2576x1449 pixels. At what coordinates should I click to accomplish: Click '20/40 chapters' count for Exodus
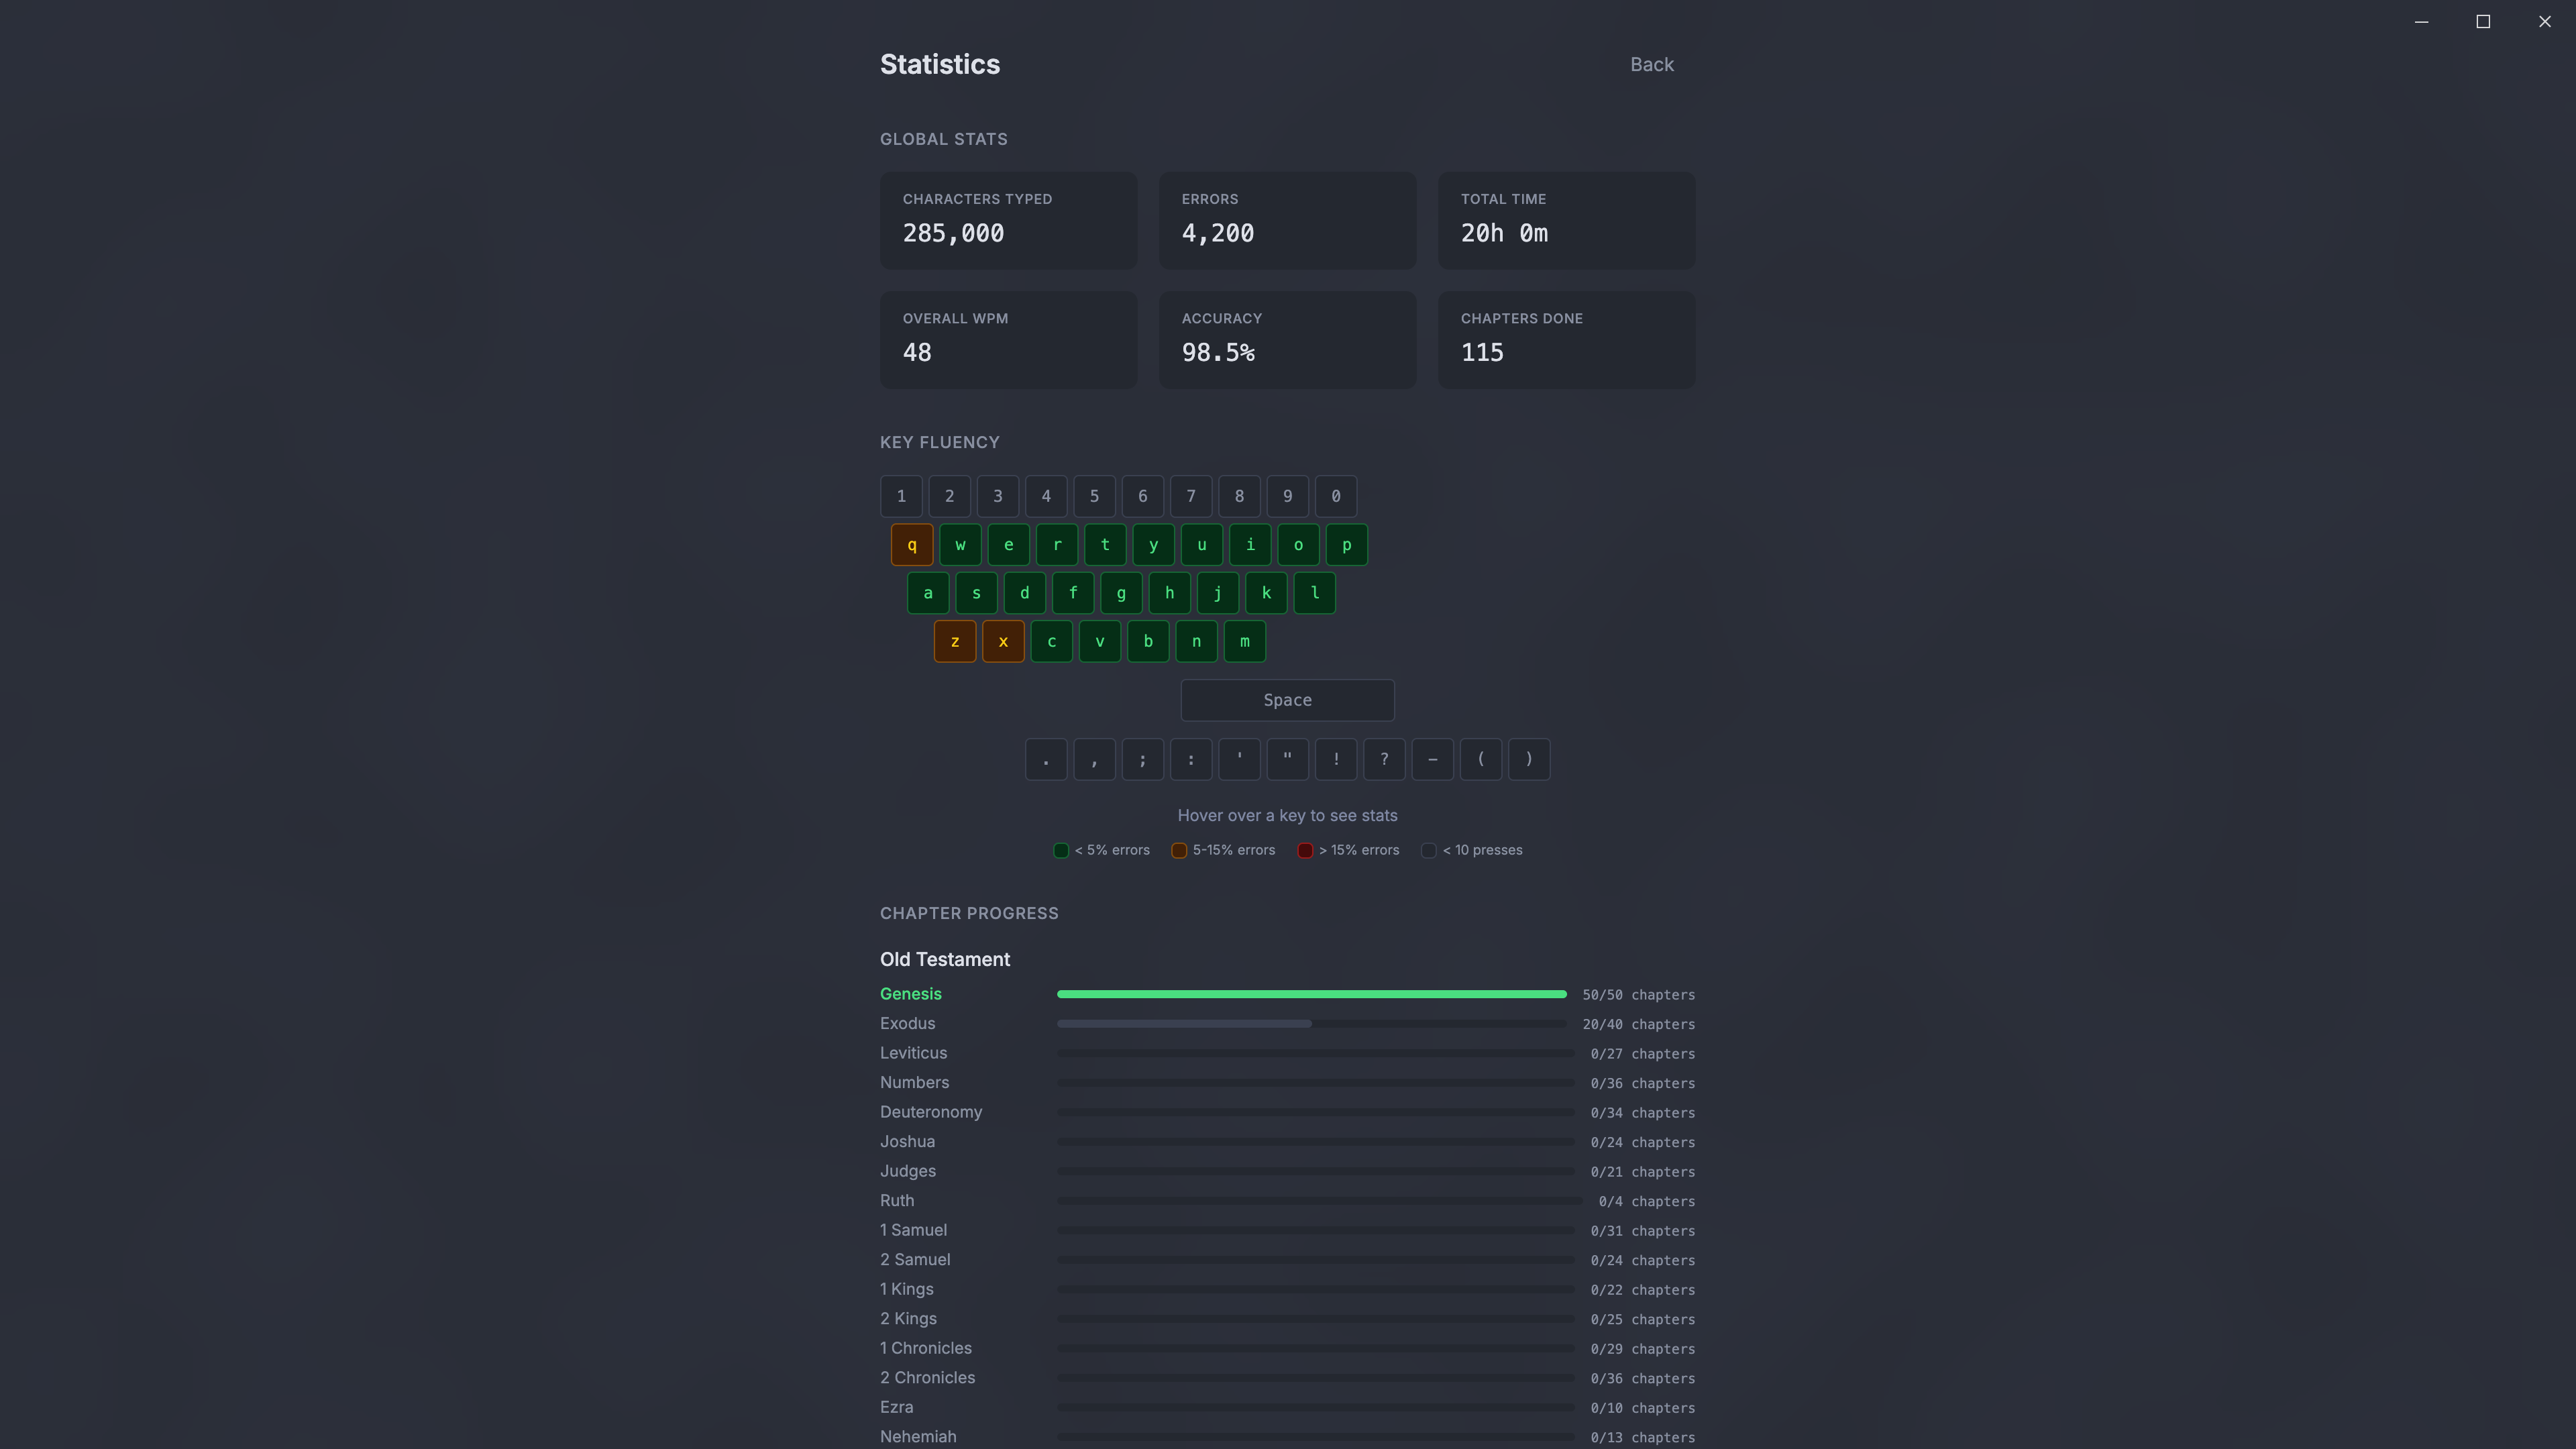pos(1638,1024)
